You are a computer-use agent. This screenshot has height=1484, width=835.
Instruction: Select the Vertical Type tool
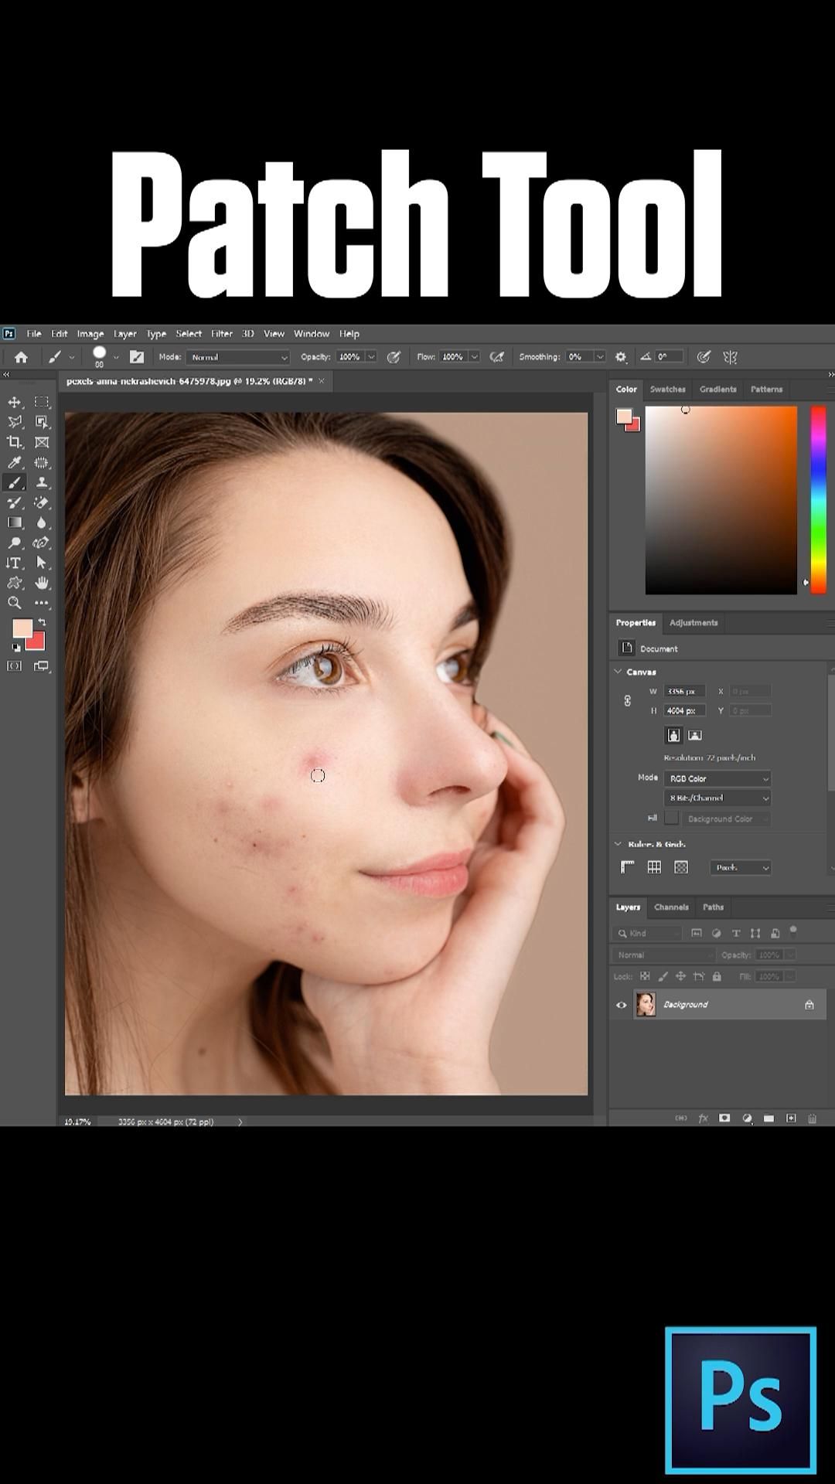(x=15, y=563)
